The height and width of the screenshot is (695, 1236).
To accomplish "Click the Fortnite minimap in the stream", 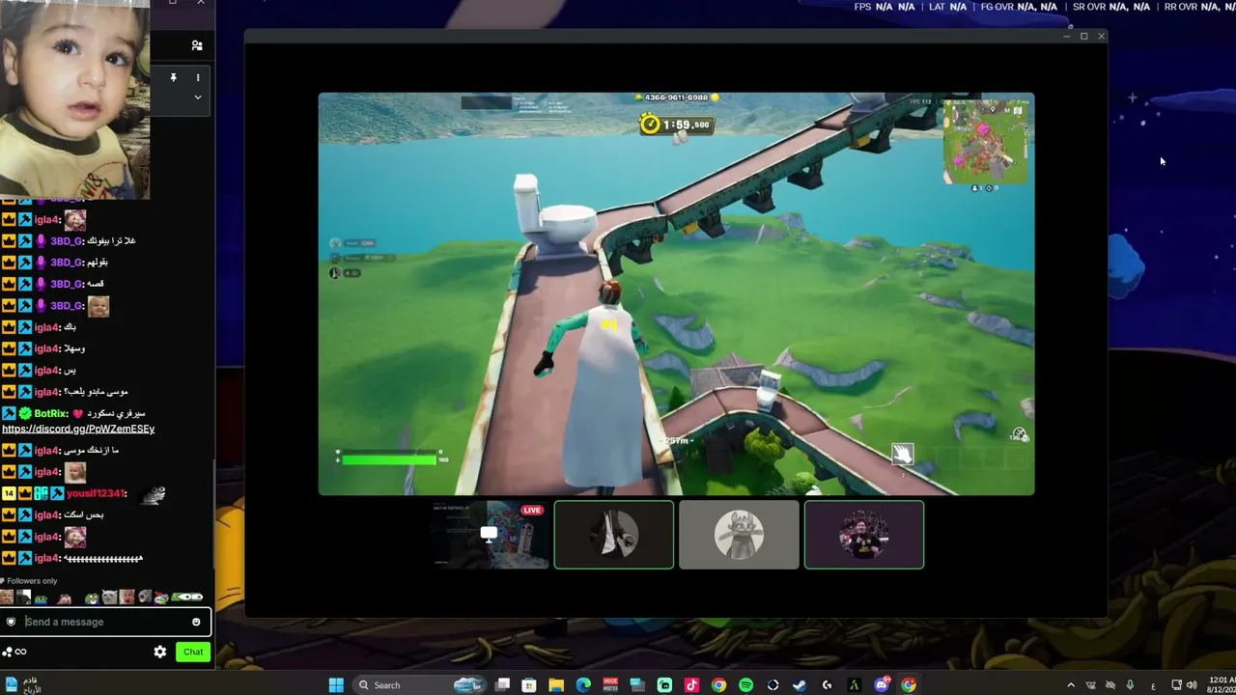I will (985, 141).
